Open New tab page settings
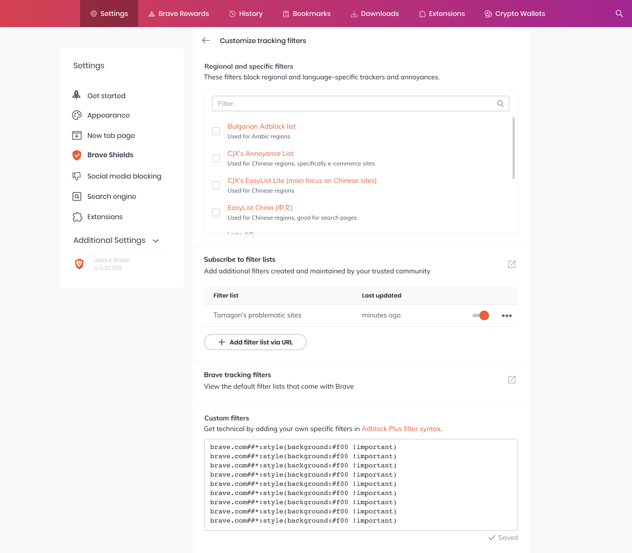The width and height of the screenshot is (632, 553). coord(111,135)
